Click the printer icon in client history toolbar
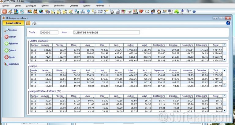The image size is (235, 125). tap(35, 23)
